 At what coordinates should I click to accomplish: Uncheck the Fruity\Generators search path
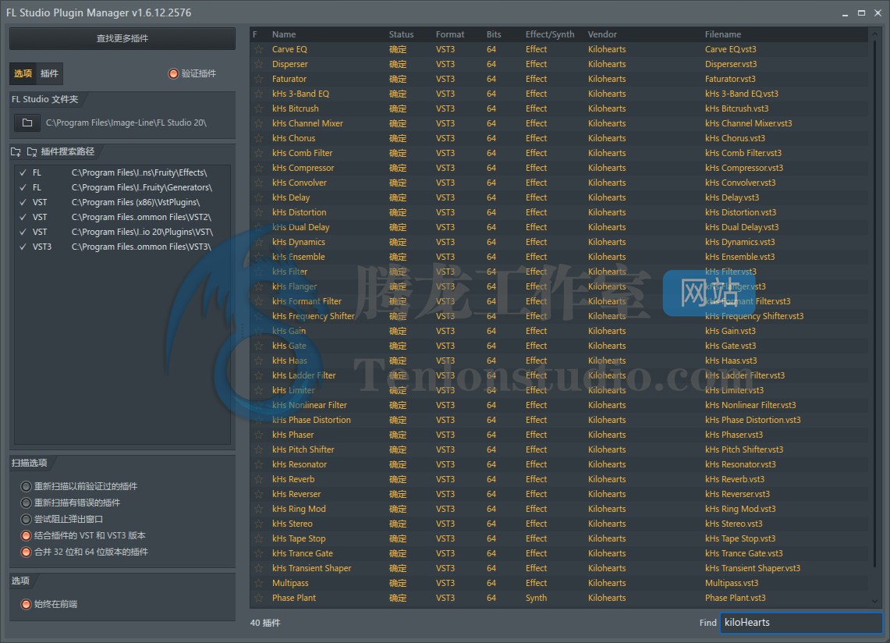[x=23, y=187]
